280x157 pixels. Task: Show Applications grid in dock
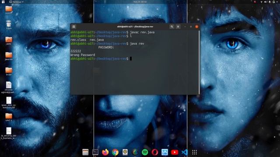194,152
